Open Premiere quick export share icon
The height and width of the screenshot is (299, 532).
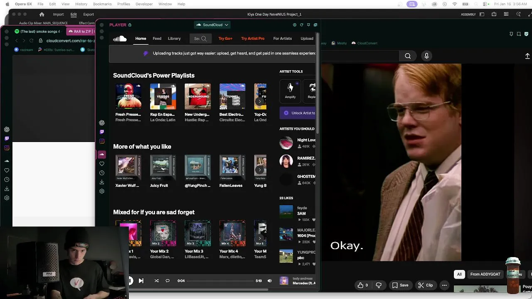pos(494,15)
